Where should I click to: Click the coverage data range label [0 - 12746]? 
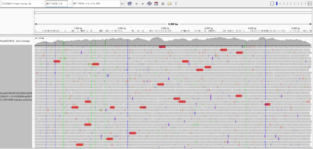[x=40, y=38]
